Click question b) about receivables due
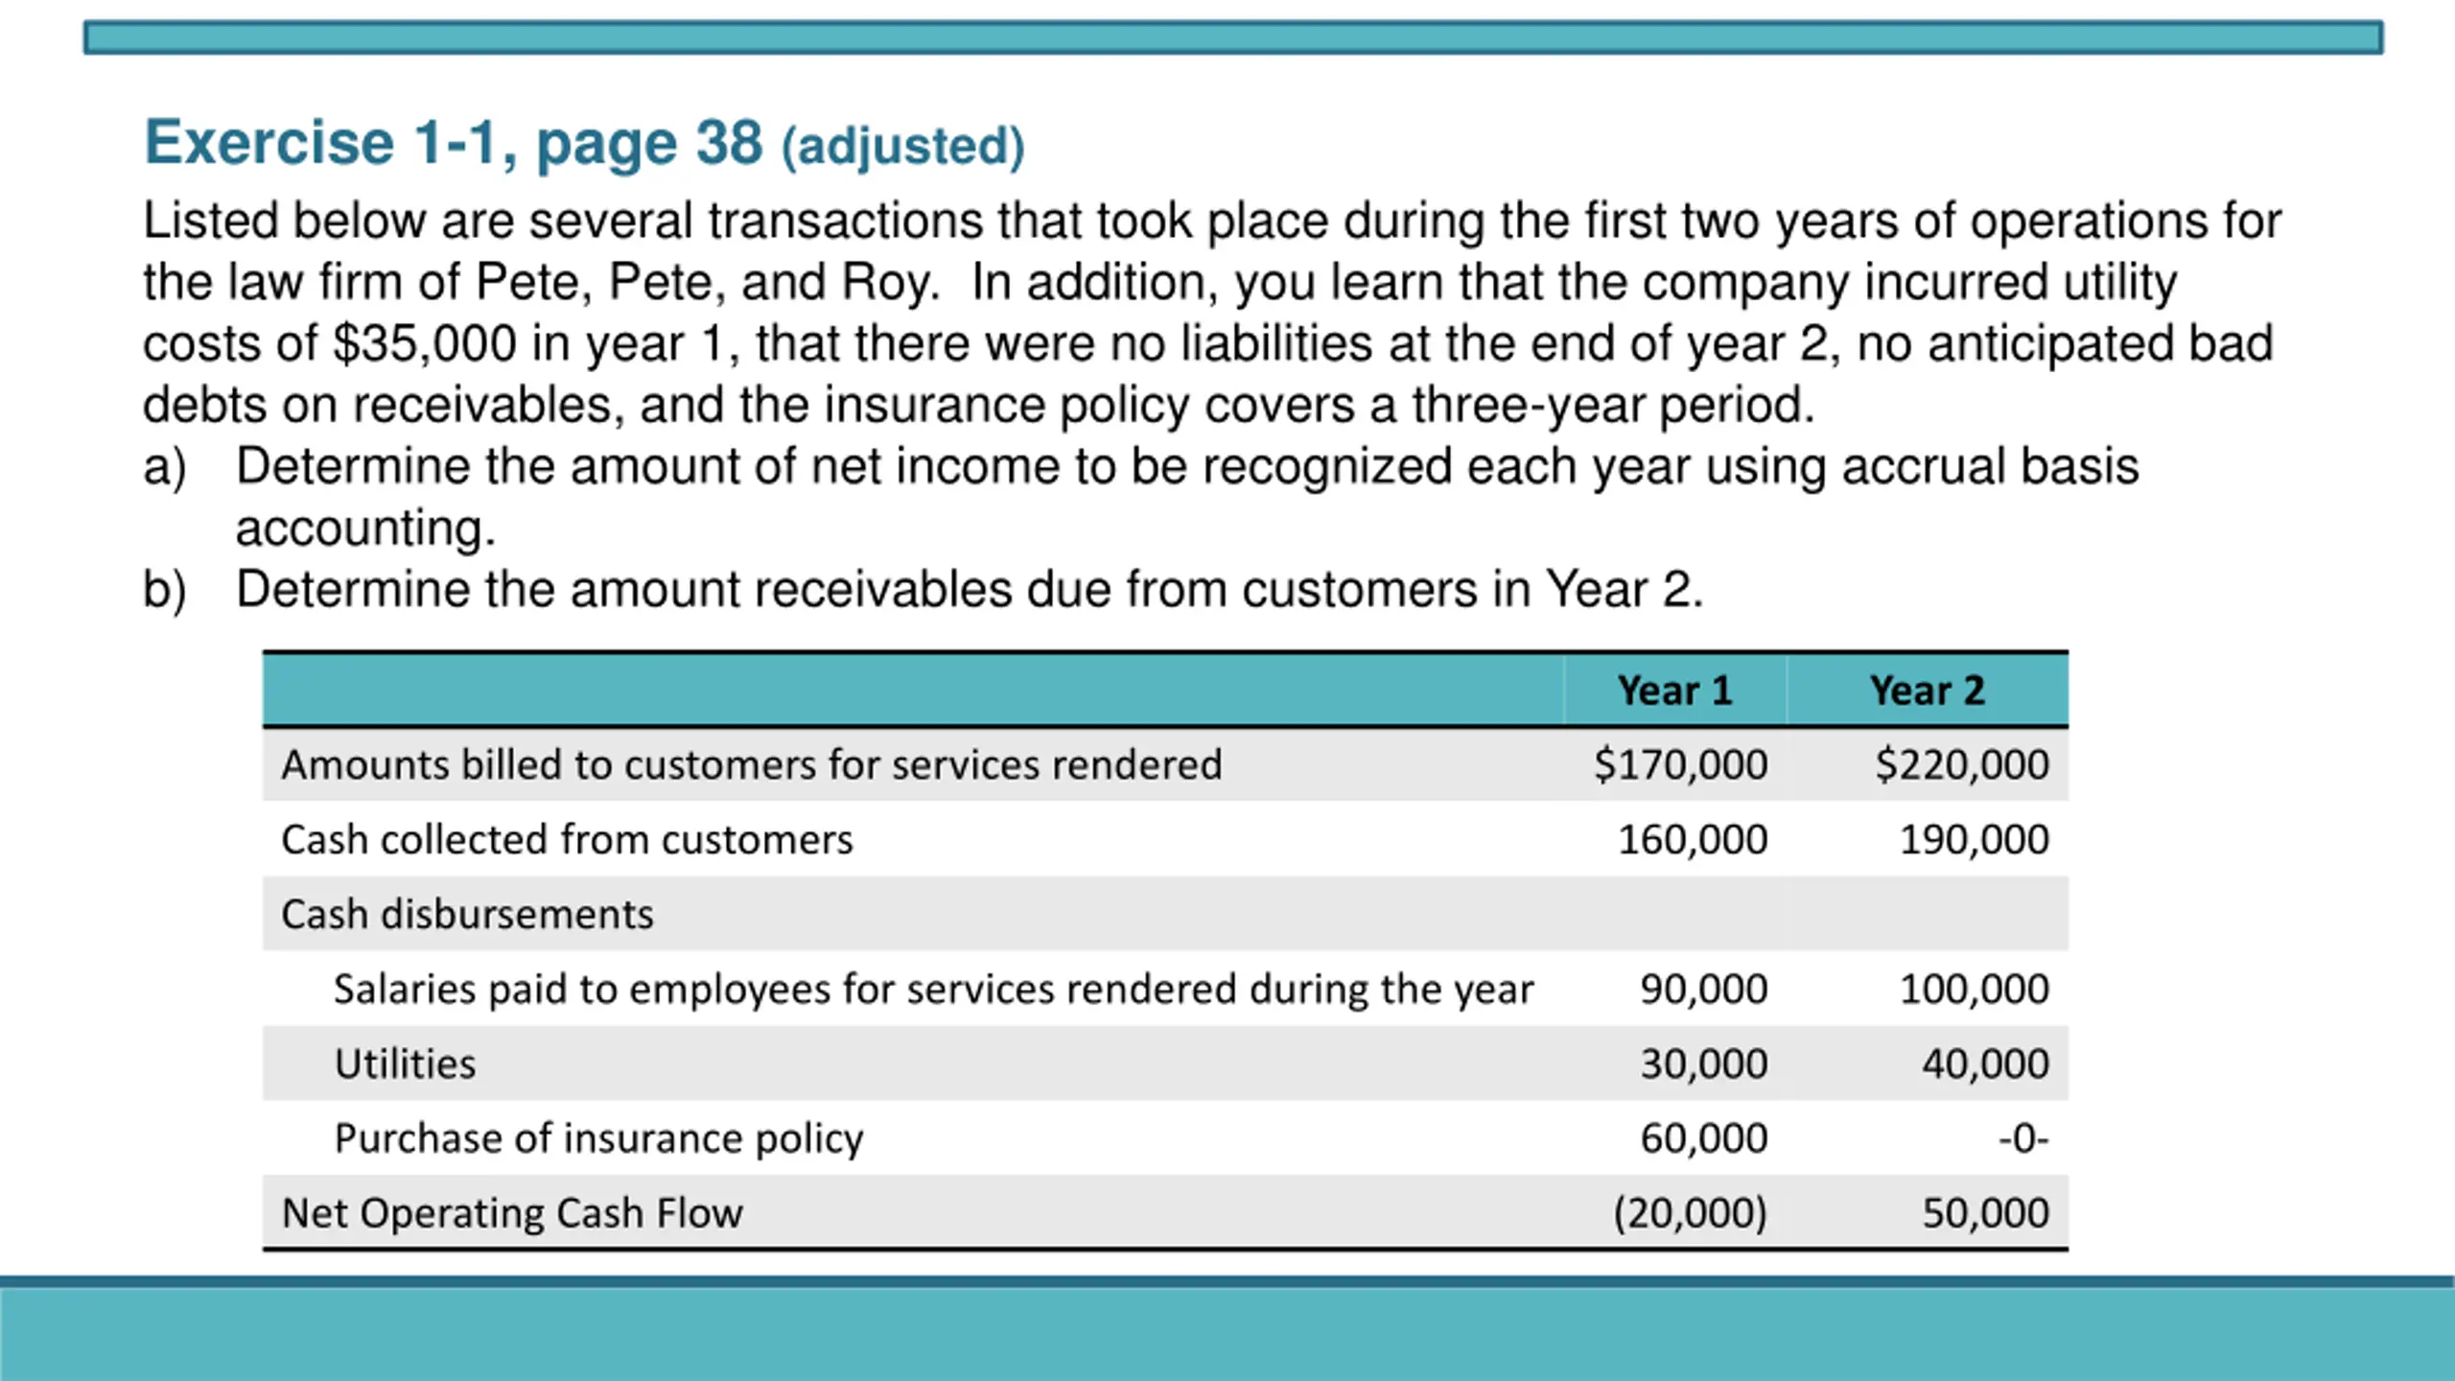The height and width of the screenshot is (1381, 2455). (x=923, y=589)
